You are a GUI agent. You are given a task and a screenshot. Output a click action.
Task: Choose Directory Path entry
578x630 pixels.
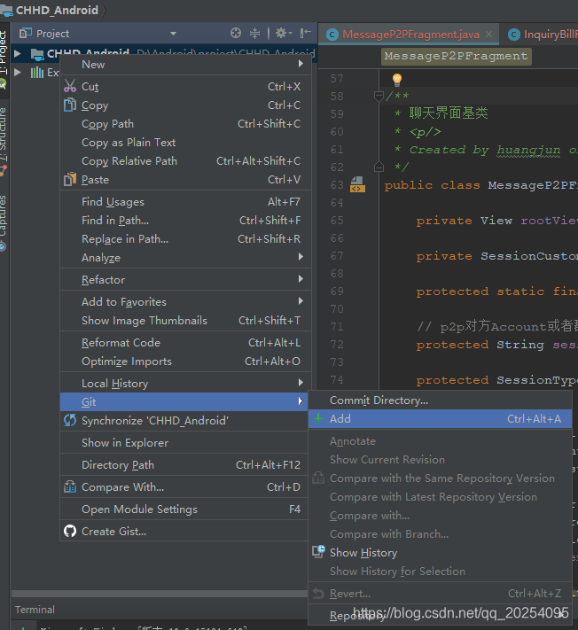(x=184, y=464)
